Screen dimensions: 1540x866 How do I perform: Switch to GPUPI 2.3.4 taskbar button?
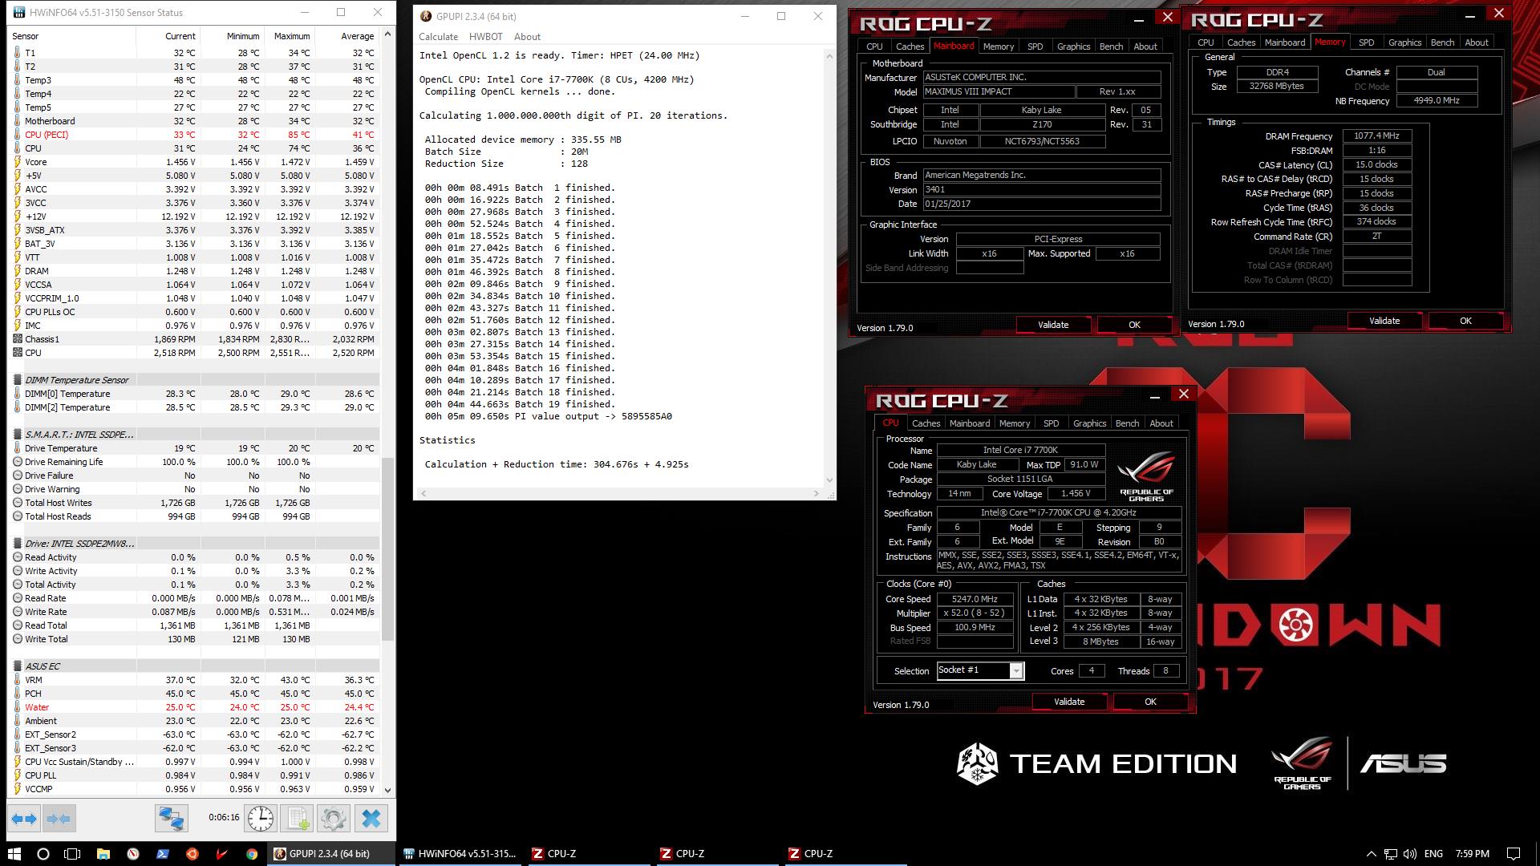pos(332,854)
